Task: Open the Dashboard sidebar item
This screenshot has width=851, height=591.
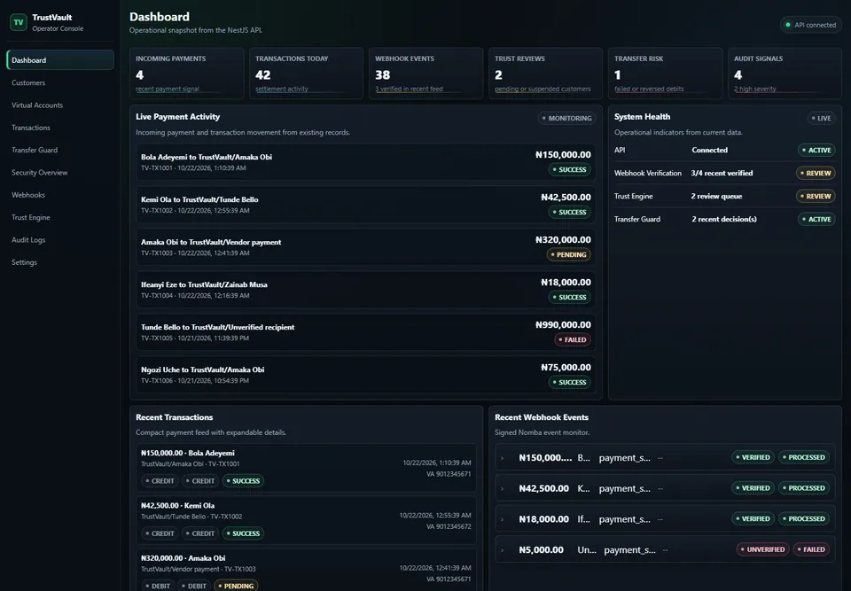Action: [60, 60]
